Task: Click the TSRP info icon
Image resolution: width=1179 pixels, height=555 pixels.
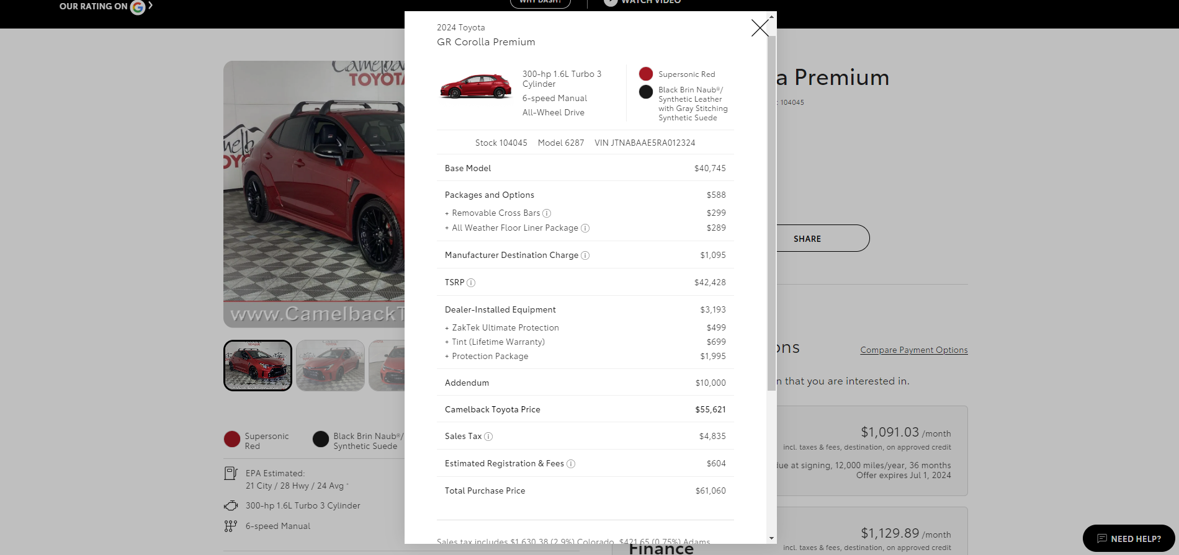Action: 471,283
